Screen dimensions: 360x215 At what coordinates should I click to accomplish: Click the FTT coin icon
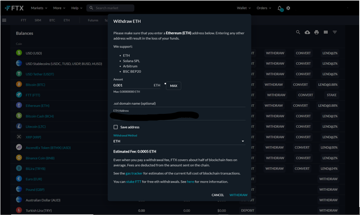[x=19, y=94]
